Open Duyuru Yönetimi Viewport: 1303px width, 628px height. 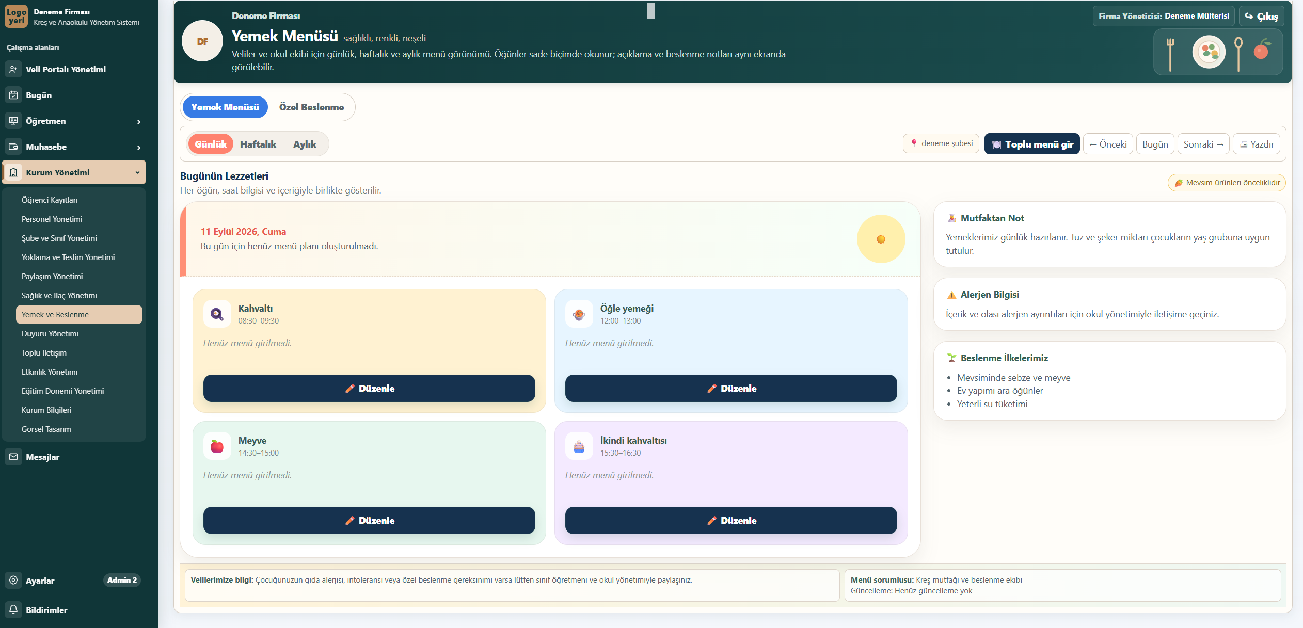click(79, 333)
